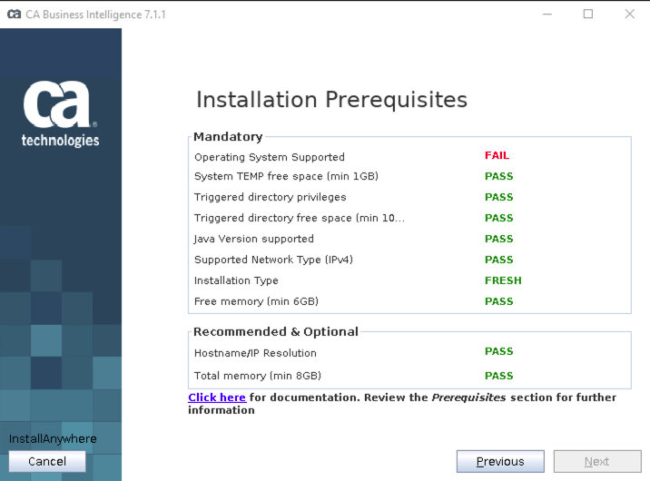The image size is (650, 481).
Task: Click the FRESH installation type status
Action: coord(503,280)
